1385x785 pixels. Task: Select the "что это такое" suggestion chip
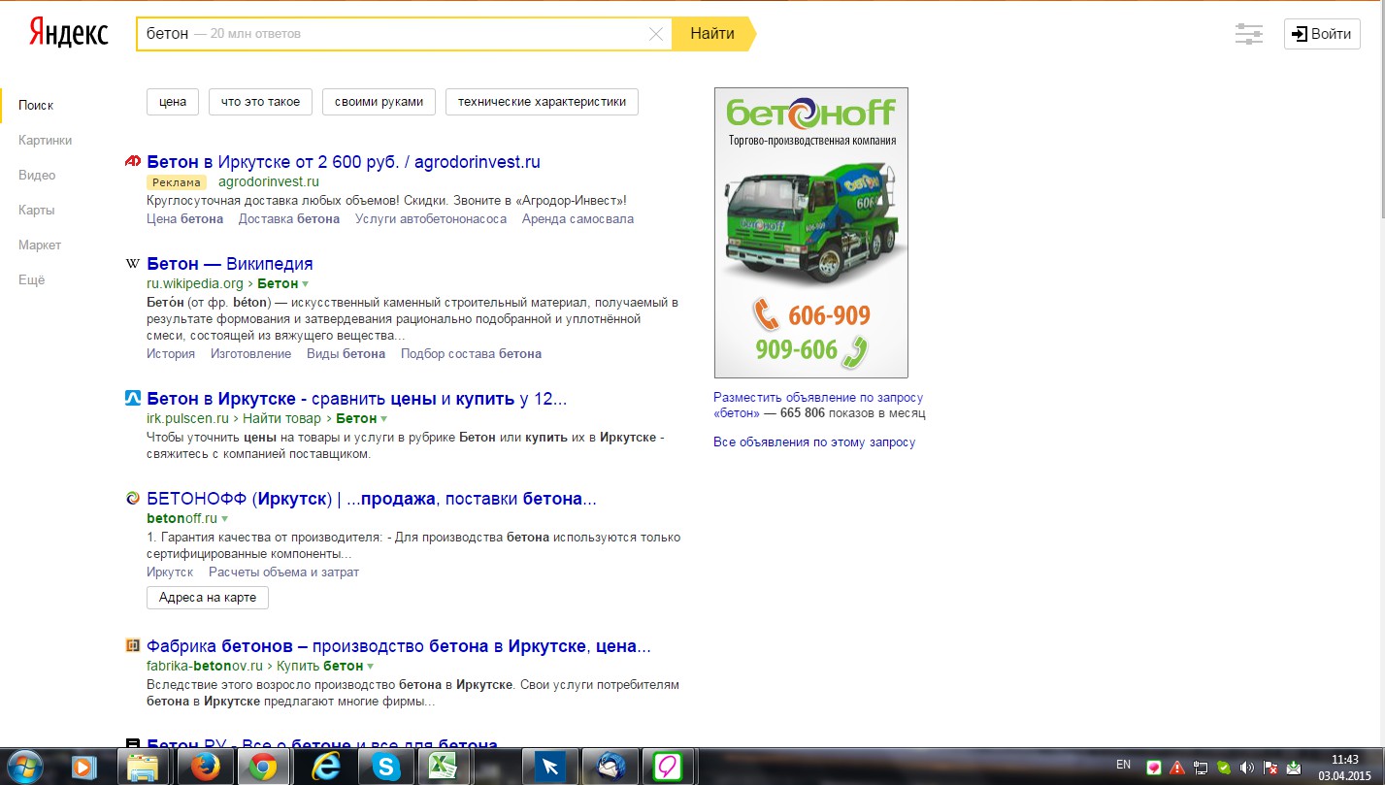(260, 102)
